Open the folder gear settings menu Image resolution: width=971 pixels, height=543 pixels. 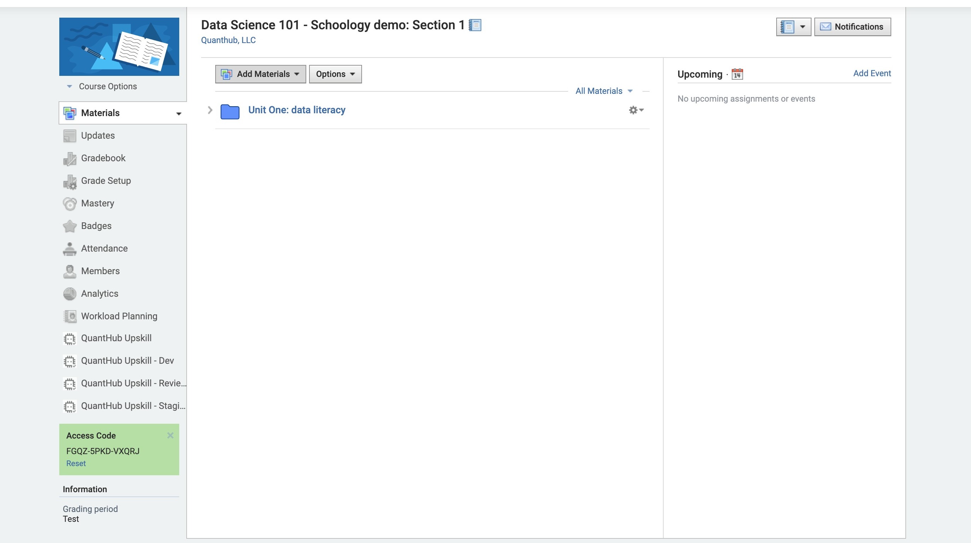tap(636, 110)
